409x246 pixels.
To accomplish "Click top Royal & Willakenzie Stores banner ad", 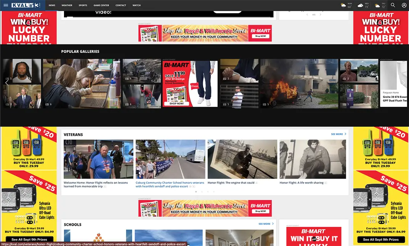I will point(205,33).
